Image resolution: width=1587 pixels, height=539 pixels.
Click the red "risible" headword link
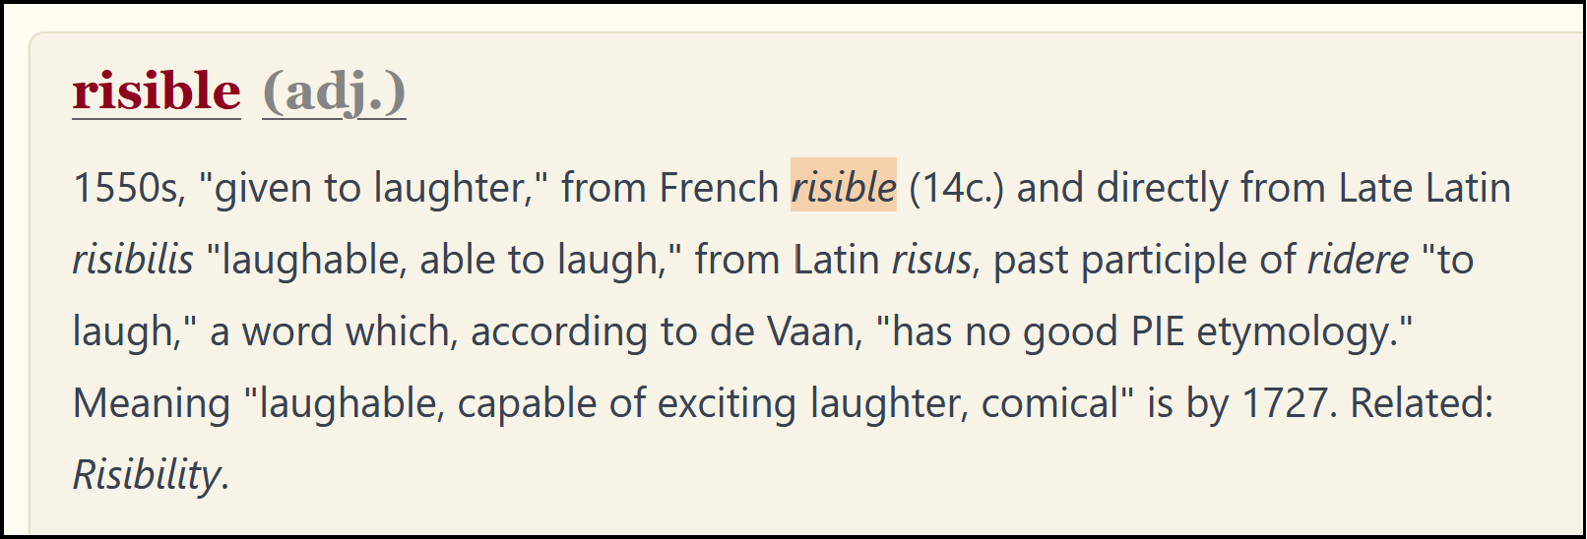pos(157,91)
